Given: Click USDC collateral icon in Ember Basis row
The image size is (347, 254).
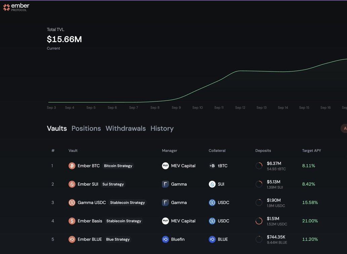Looking at the screenshot, I should tap(212, 221).
